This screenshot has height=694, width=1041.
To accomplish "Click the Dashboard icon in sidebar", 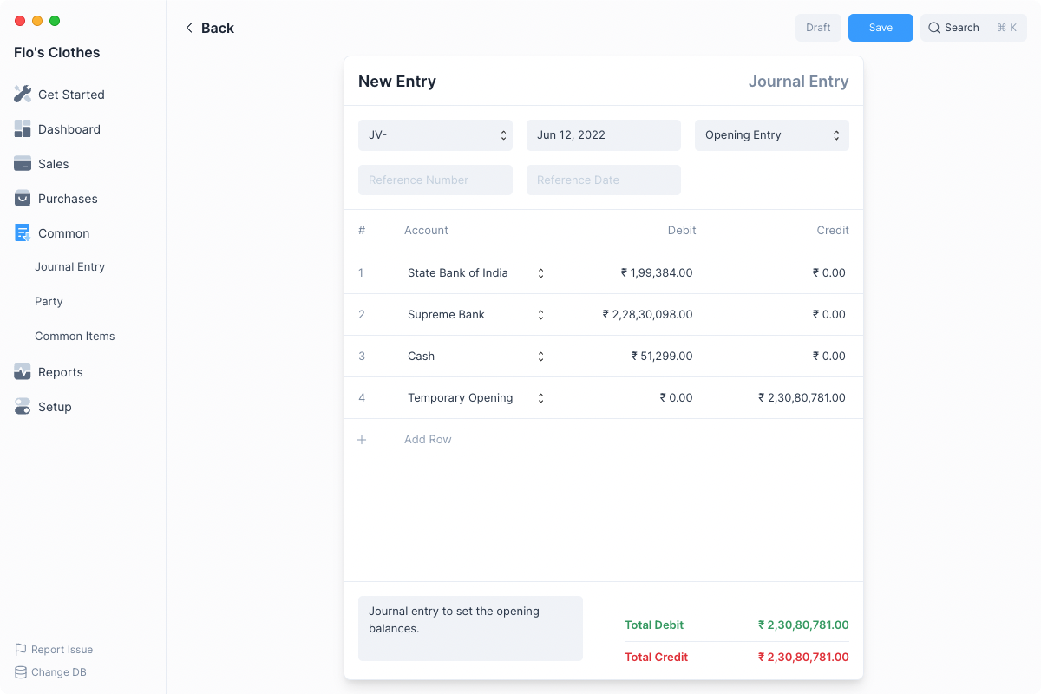I will (x=23, y=128).
